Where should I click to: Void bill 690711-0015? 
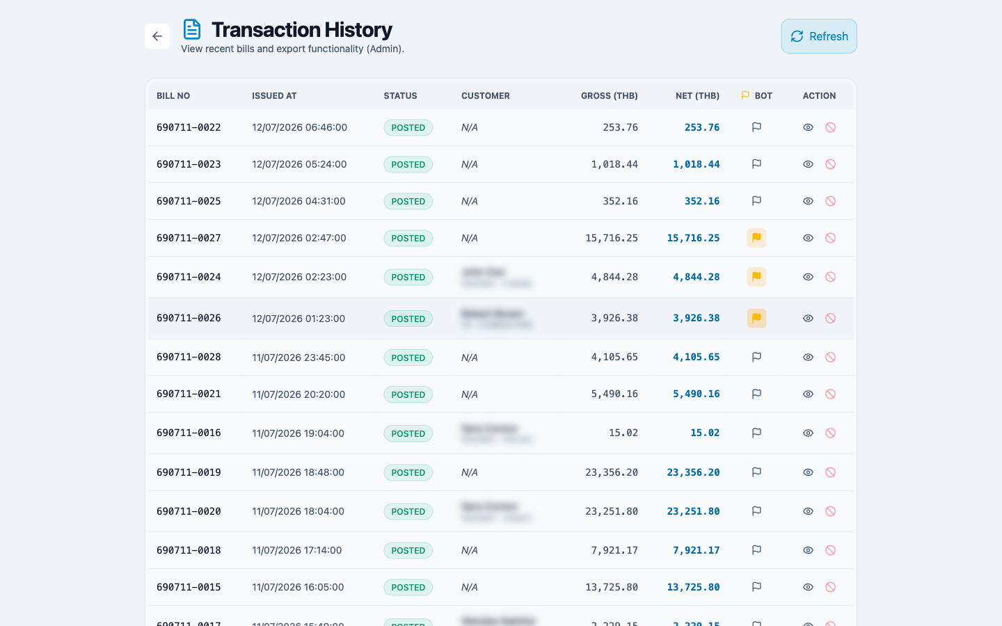pyautogui.click(x=830, y=587)
